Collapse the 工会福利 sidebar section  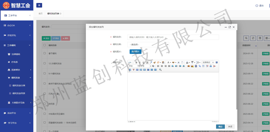pyautogui.click(x=17, y=45)
